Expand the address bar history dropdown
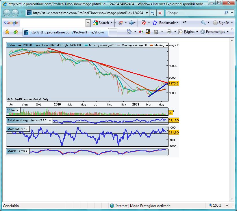Image resolution: width=237 pixels, height=211 pixels. tap(147, 13)
